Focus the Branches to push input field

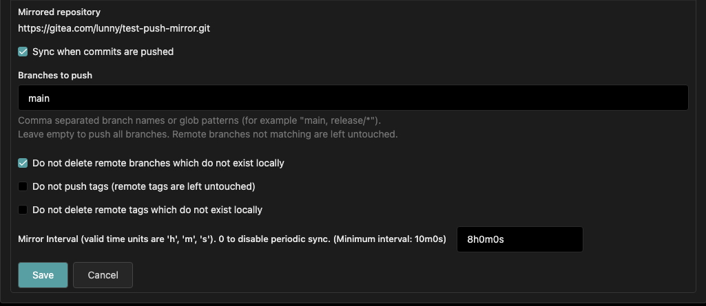coord(353,98)
